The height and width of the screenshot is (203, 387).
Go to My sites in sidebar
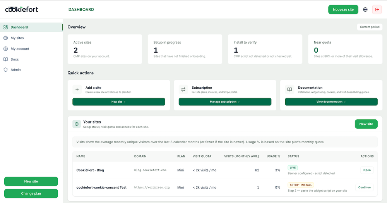pos(31,38)
